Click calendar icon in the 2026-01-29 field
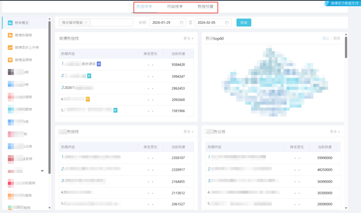The width and height of the screenshot is (361, 213). click(181, 23)
